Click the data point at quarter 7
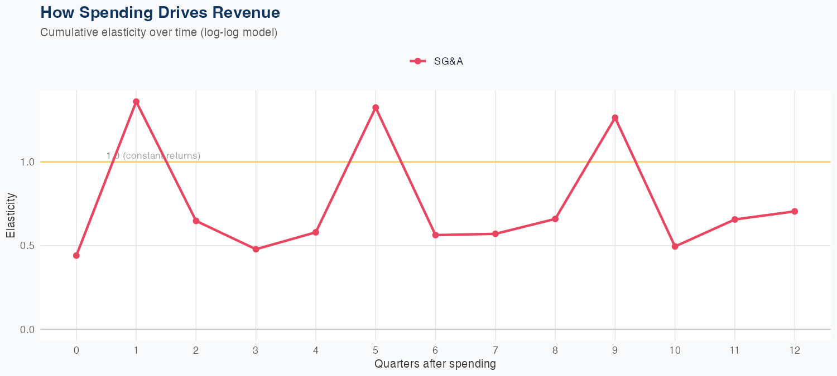Image resolution: width=837 pixels, height=376 pixels. click(x=495, y=234)
